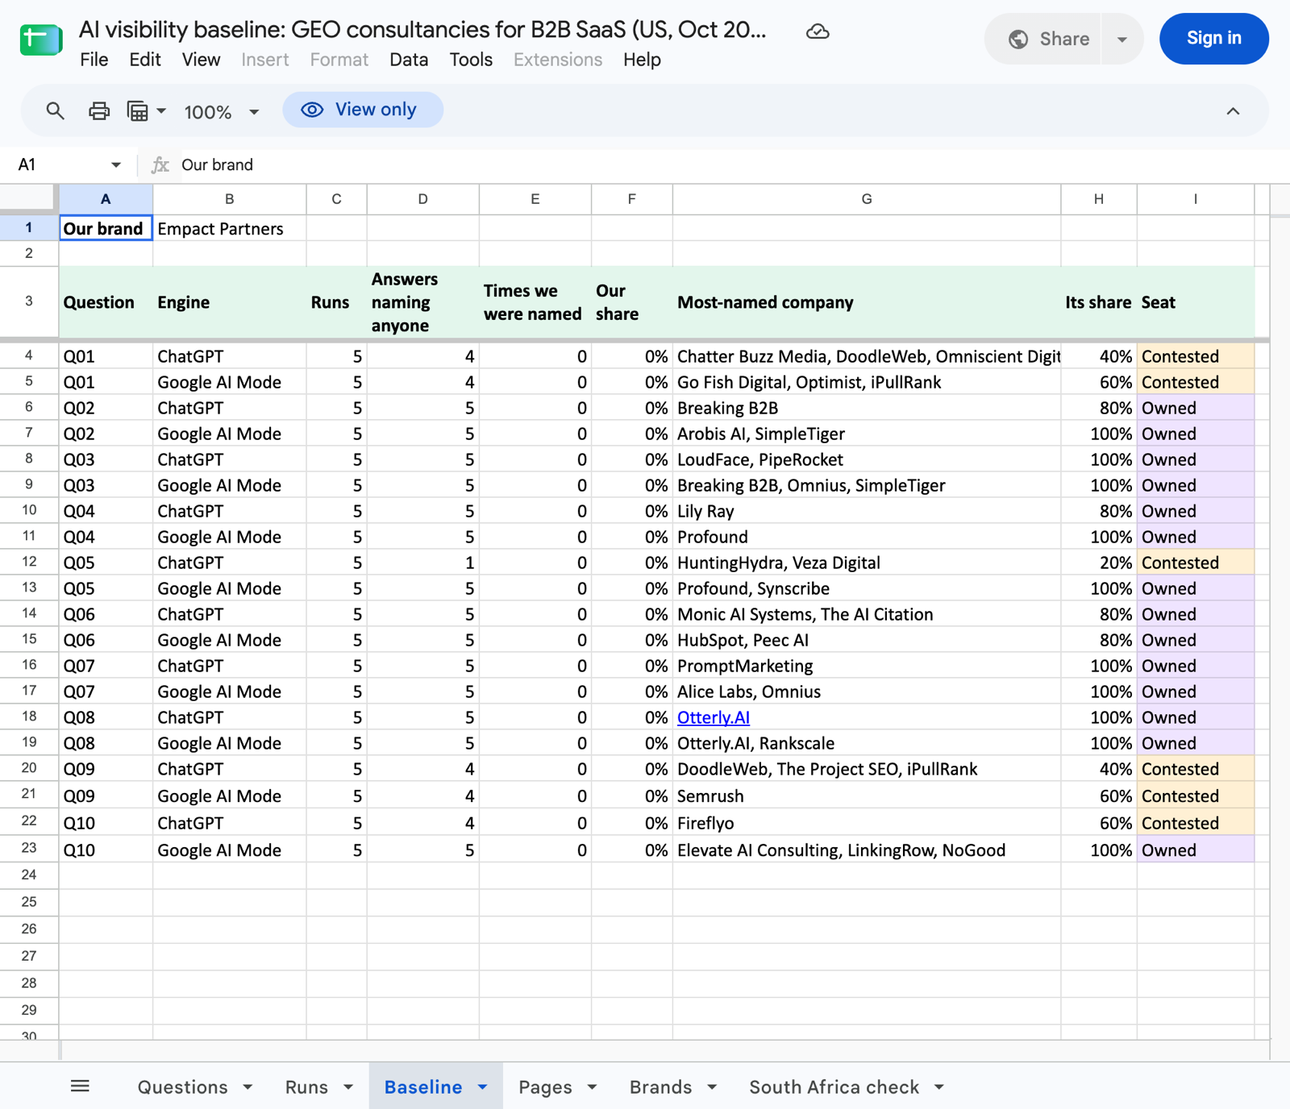
Task: Select the 20% Its share cell
Action: point(1099,563)
